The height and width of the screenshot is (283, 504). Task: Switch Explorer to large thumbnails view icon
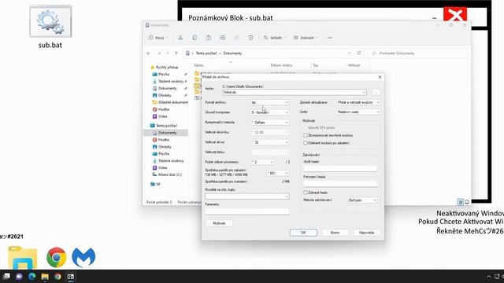[467, 202]
